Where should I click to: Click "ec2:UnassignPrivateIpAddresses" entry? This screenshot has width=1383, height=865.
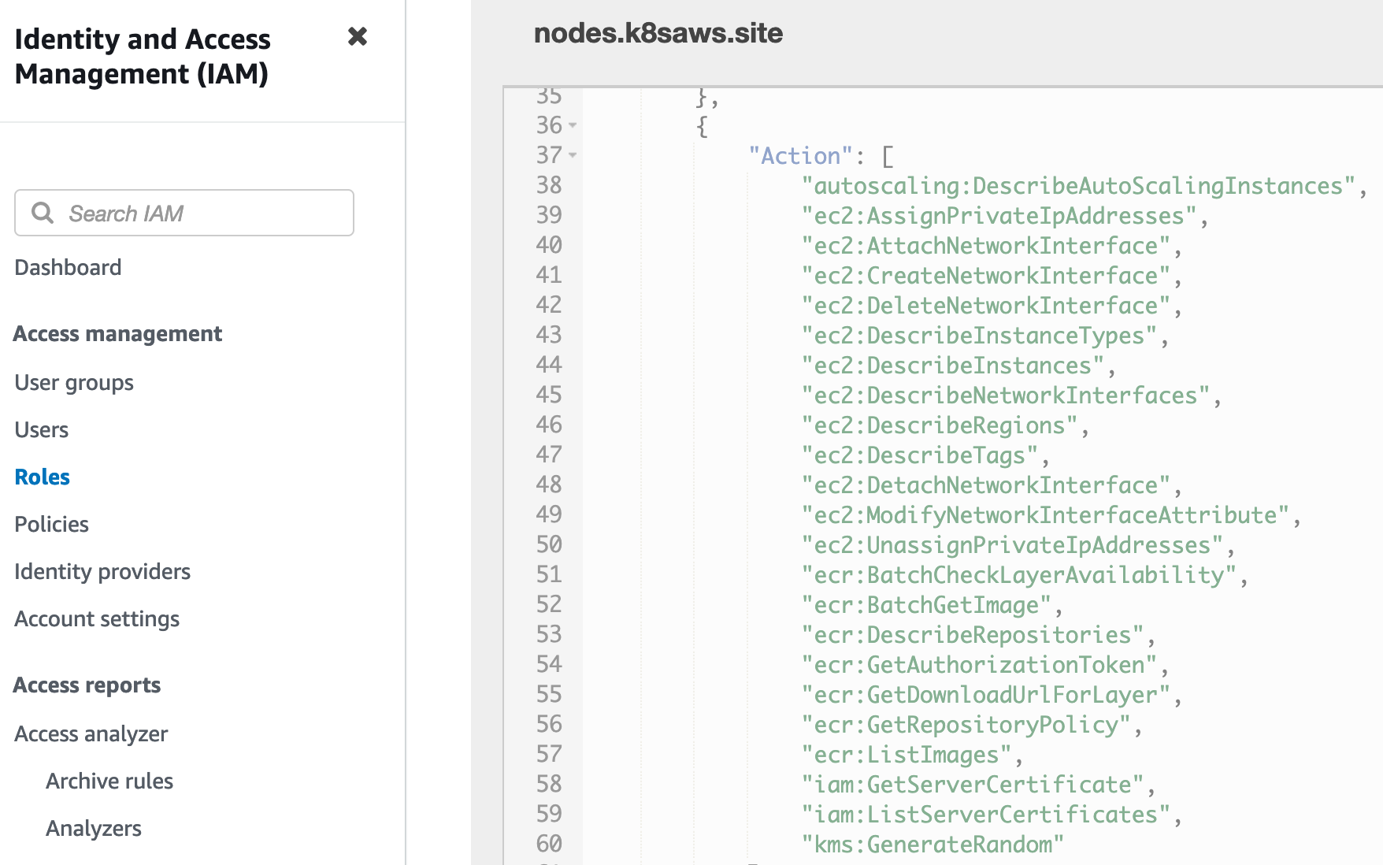1012,545
